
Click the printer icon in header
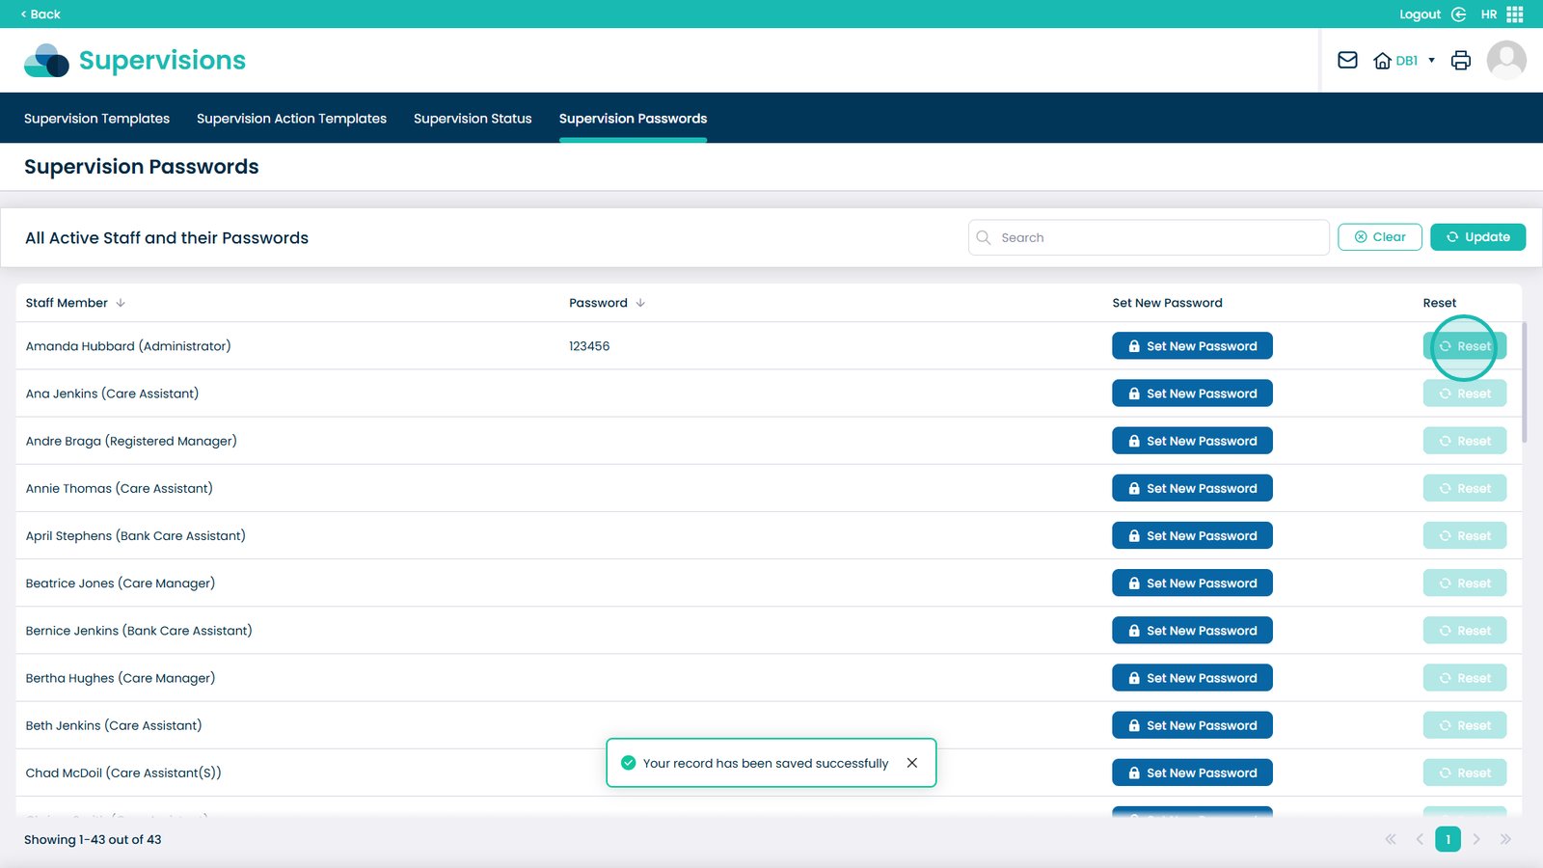[1461, 61]
